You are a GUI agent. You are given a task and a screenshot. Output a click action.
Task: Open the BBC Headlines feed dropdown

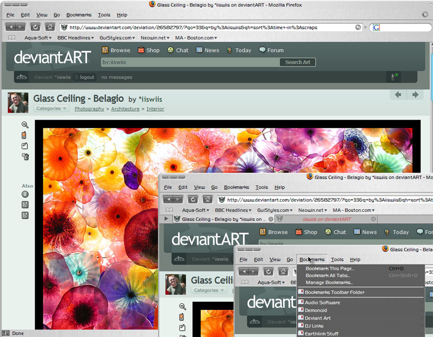click(77, 38)
